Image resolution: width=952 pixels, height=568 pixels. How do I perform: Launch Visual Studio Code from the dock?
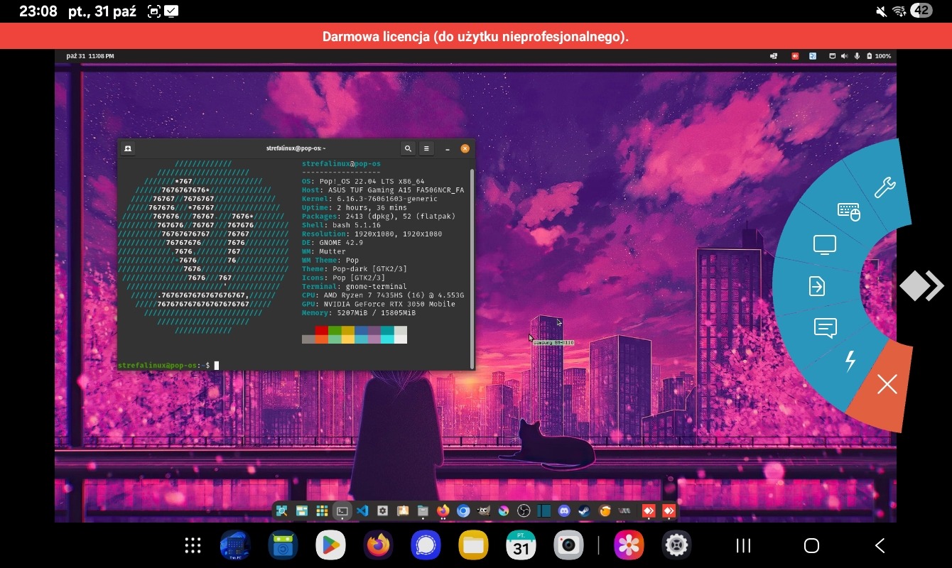362,510
